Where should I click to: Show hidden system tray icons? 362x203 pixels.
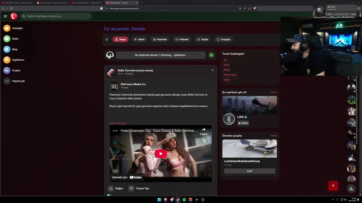333,200
